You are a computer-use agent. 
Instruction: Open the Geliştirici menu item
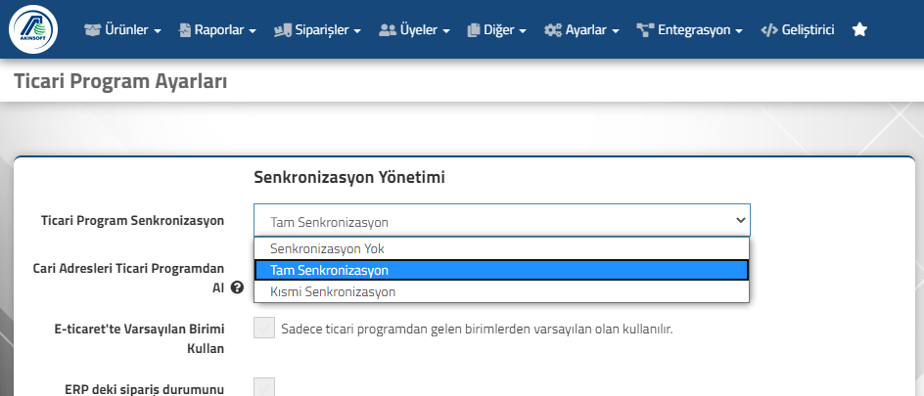(x=798, y=30)
